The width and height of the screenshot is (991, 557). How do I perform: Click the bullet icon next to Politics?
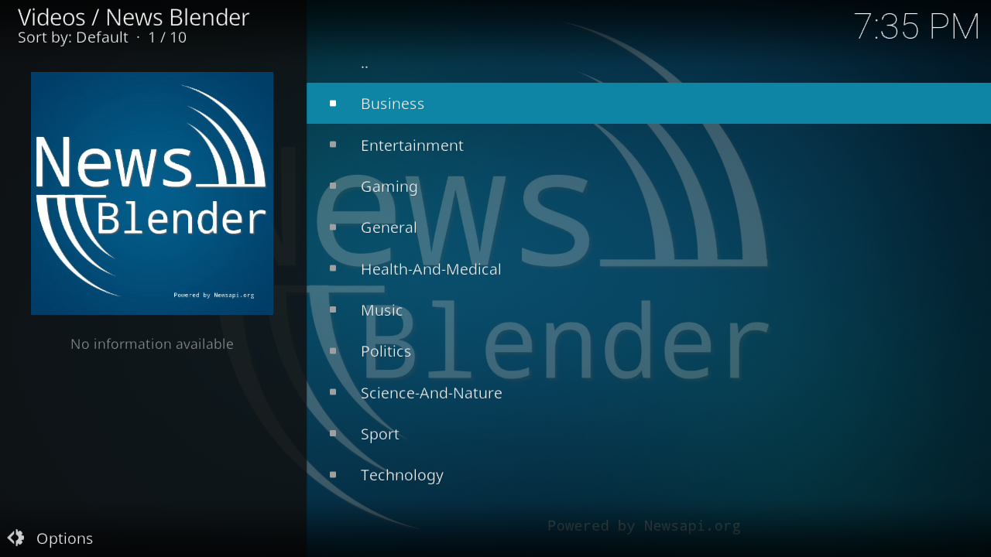point(333,351)
